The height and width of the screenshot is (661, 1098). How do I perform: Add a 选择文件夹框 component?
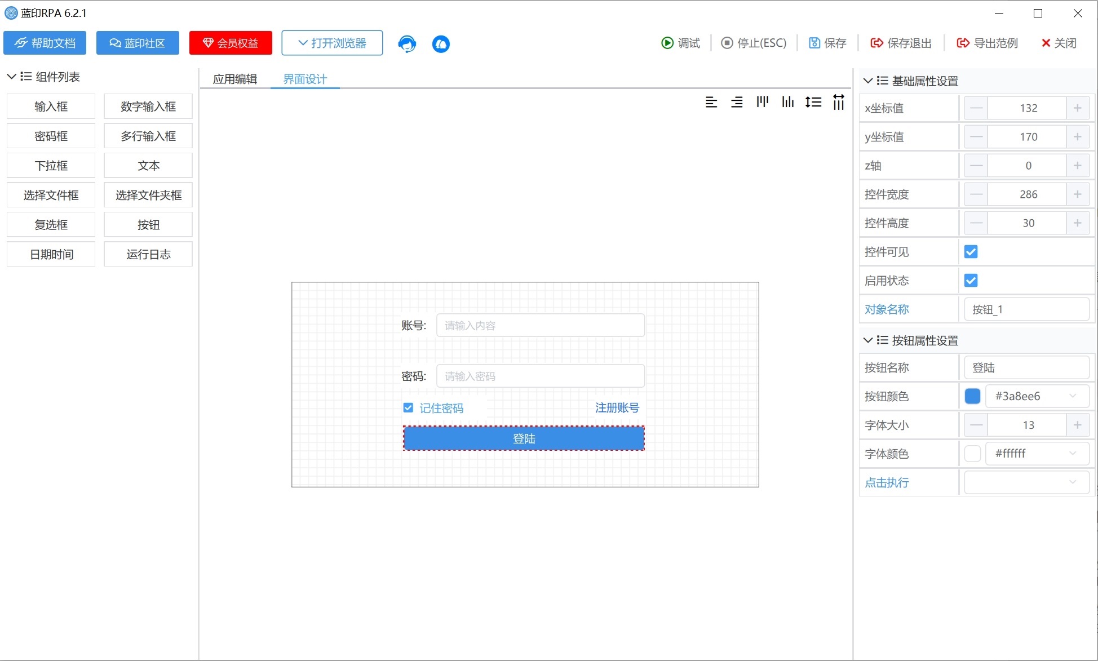click(x=148, y=195)
